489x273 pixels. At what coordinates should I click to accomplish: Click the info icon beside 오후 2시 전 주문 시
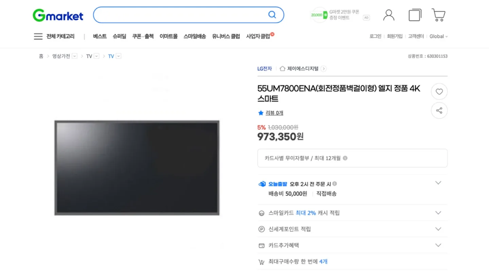(334, 184)
